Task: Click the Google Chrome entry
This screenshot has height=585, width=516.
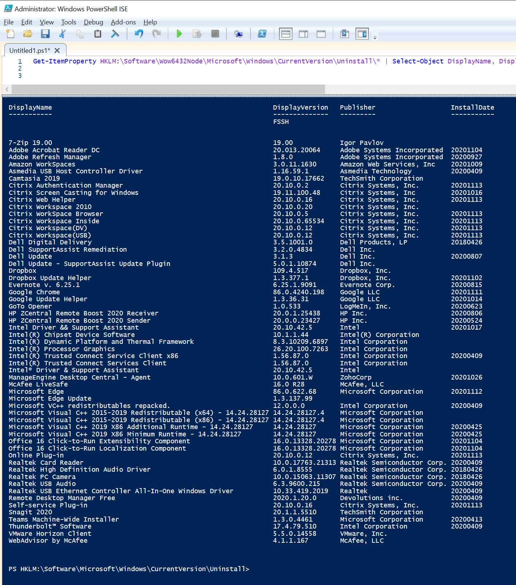Action: [x=34, y=292]
